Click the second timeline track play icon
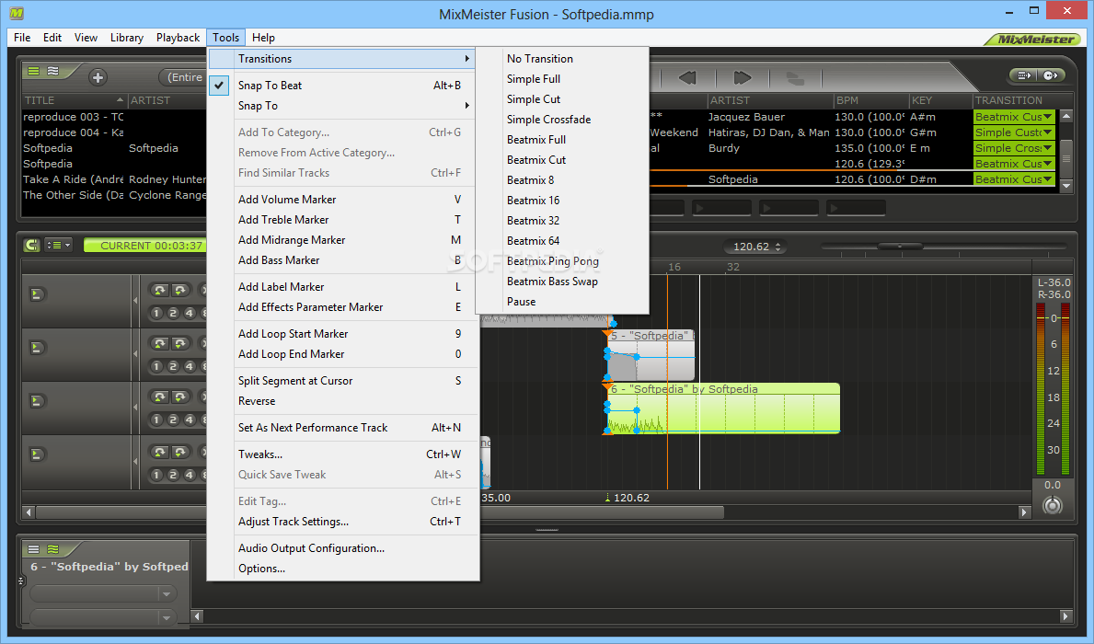1094x644 pixels. 37,348
